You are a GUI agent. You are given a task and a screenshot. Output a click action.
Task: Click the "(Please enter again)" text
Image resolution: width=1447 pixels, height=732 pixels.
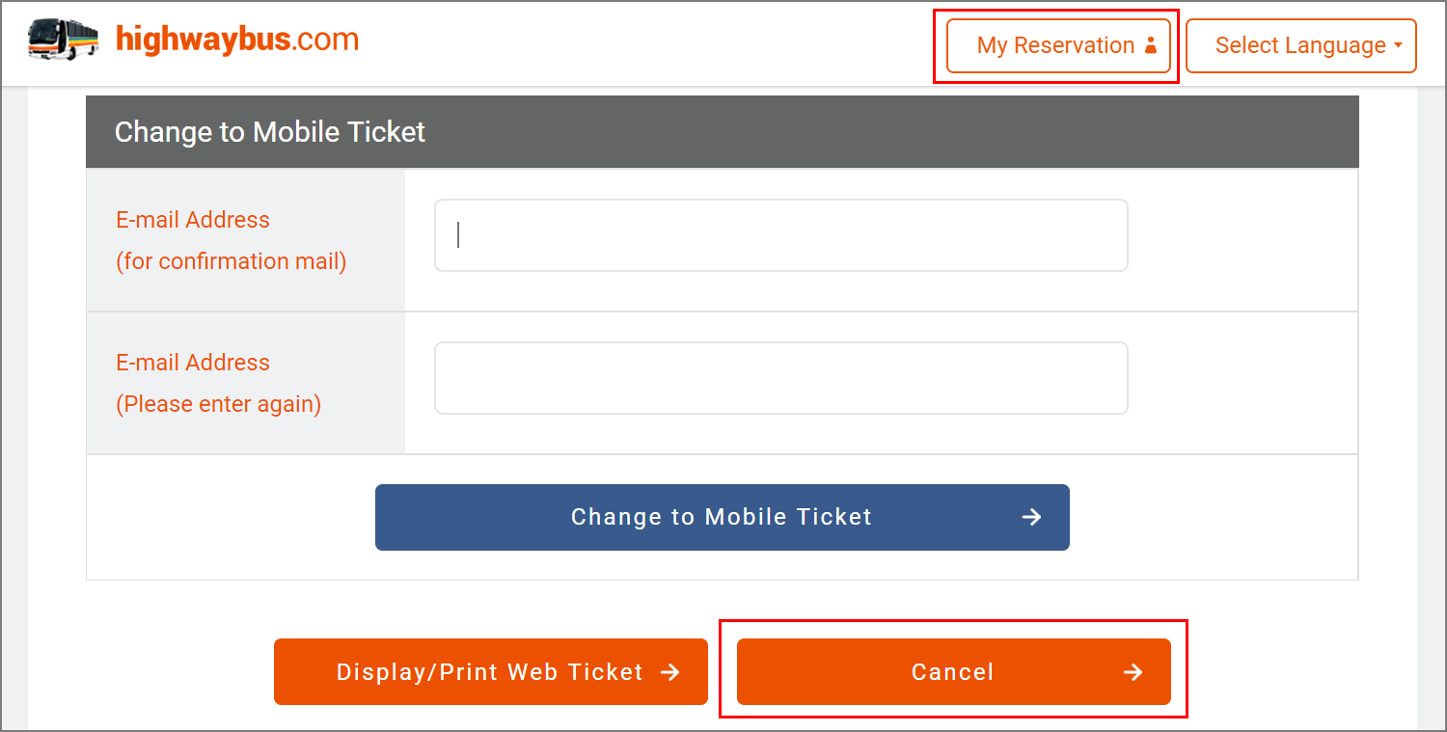219,404
